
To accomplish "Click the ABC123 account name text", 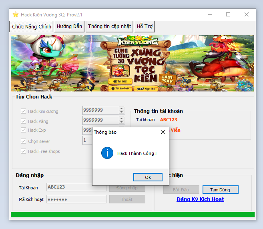I will [169, 120].
